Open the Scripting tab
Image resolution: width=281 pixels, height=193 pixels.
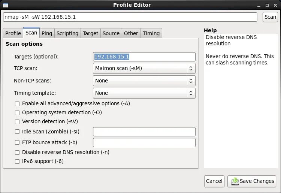click(x=67, y=33)
